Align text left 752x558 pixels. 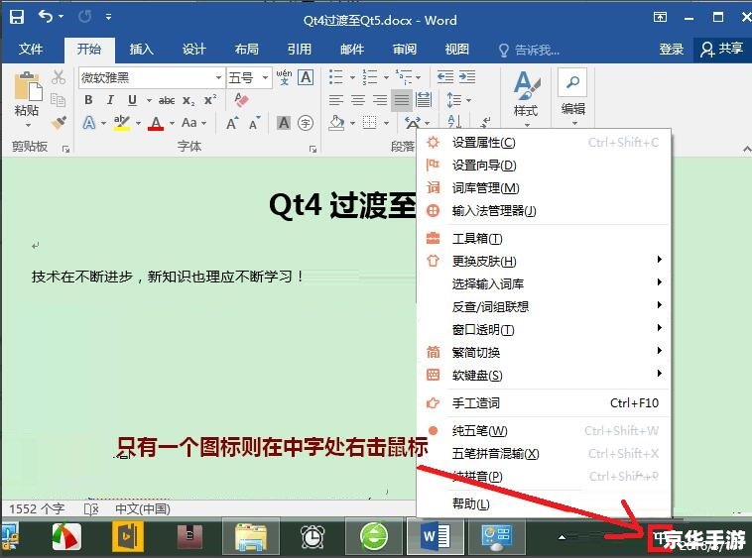[x=336, y=100]
